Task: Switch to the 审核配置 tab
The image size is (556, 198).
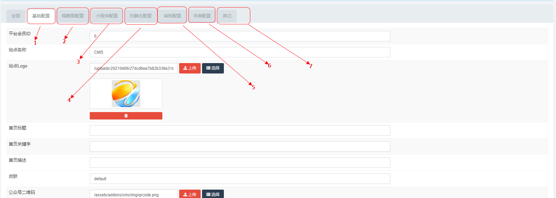Action: [172, 16]
